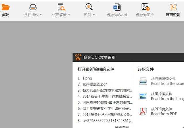The height and width of the screenshot is (128, 184).
Task: Click the 读取文件 heading
Action: 146,69
